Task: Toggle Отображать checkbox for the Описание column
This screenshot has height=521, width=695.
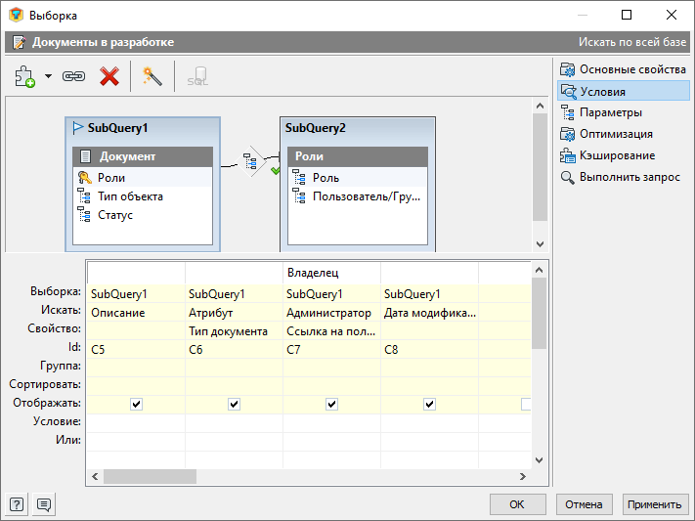Action: (x=136, y=404)
